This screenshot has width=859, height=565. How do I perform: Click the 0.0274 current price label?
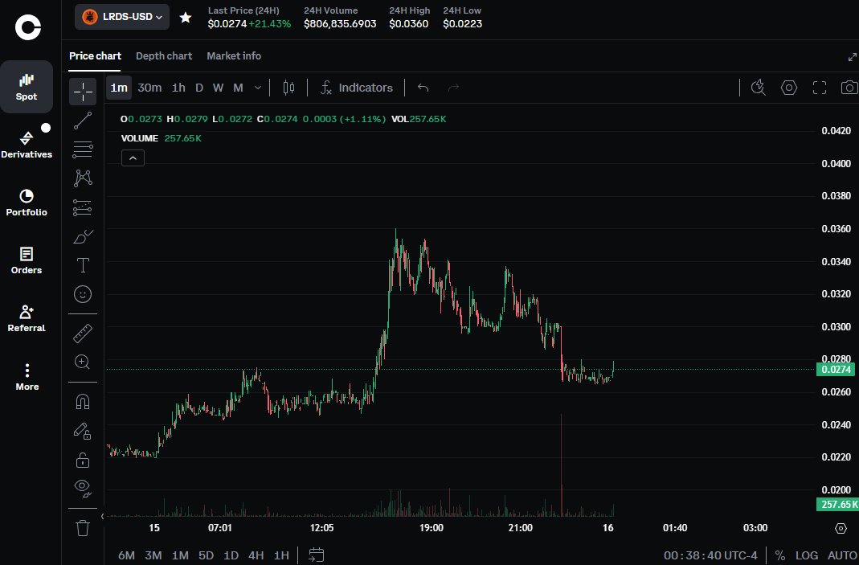pyautogui.click(x=836, y=370)
